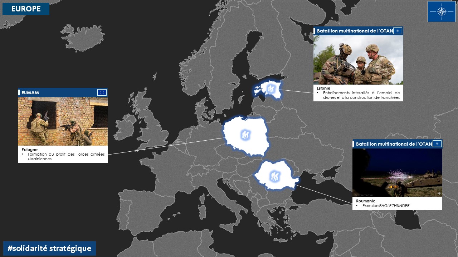Viewport: 458px width, 257px height.
Task: Click the Pologne country label
Action: [x=29, y=150]
